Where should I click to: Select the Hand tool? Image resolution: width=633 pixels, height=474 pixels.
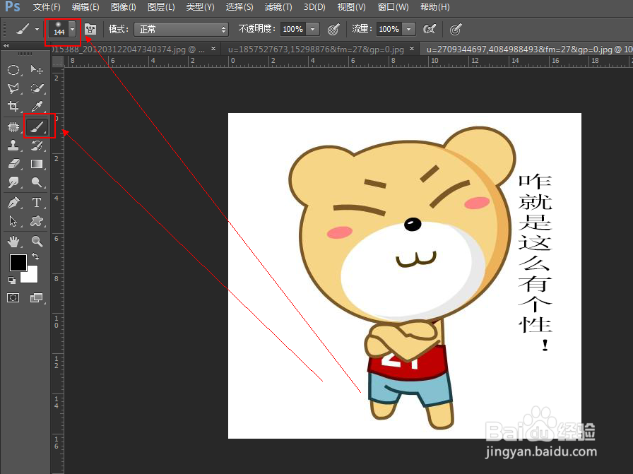coord(13,242)
